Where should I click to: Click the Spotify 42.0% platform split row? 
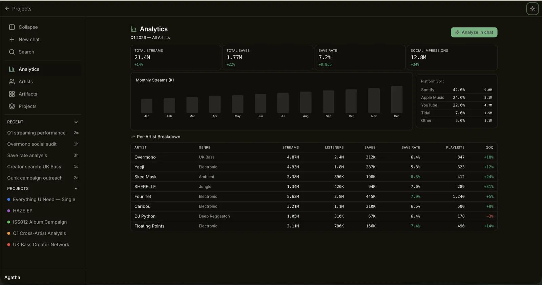457,90
